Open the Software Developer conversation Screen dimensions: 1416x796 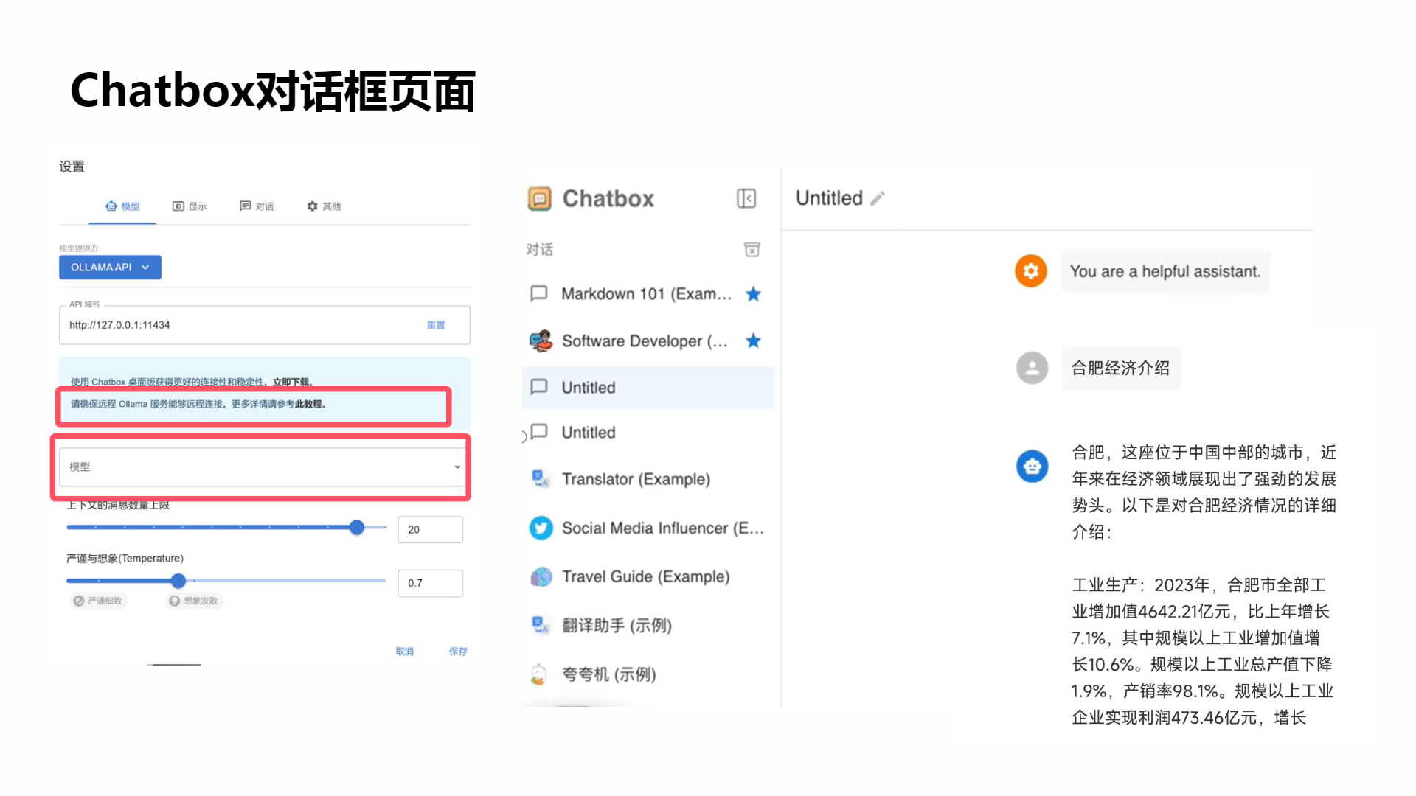pos(648,341)
